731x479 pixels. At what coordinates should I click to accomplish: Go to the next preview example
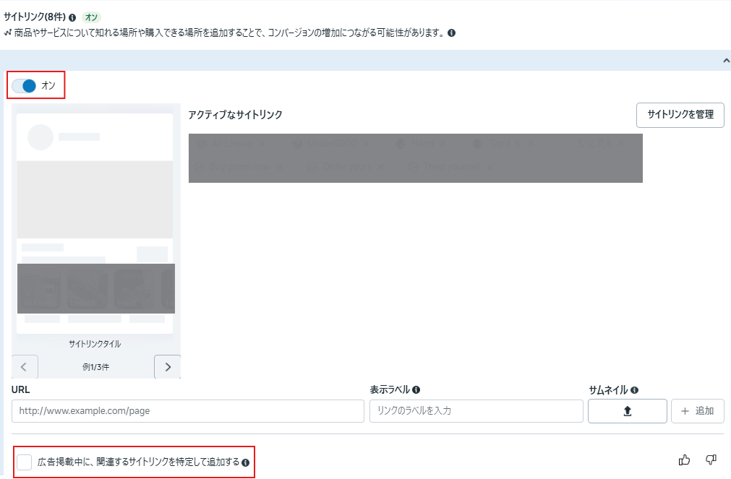(x=168, y=367)
